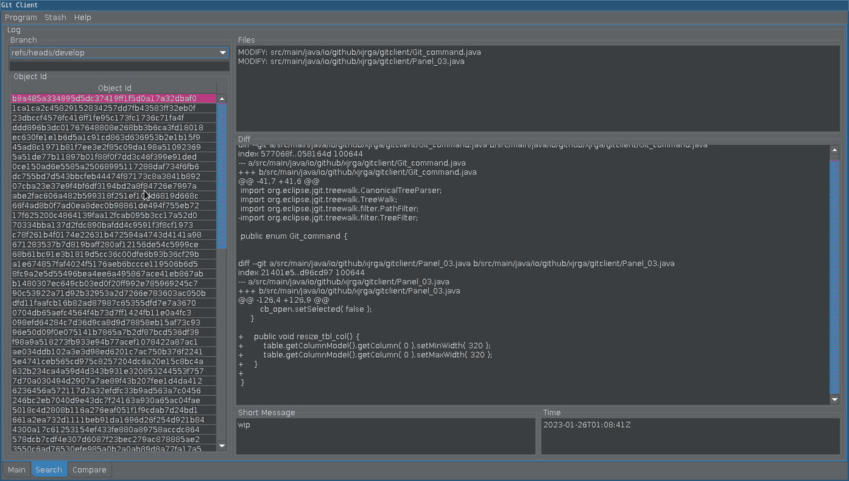849x481 pixels.
Task: Select commit row starting c78f261b4f01
Action: point(114,235)
